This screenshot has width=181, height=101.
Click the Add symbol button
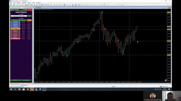click(26, 80)
